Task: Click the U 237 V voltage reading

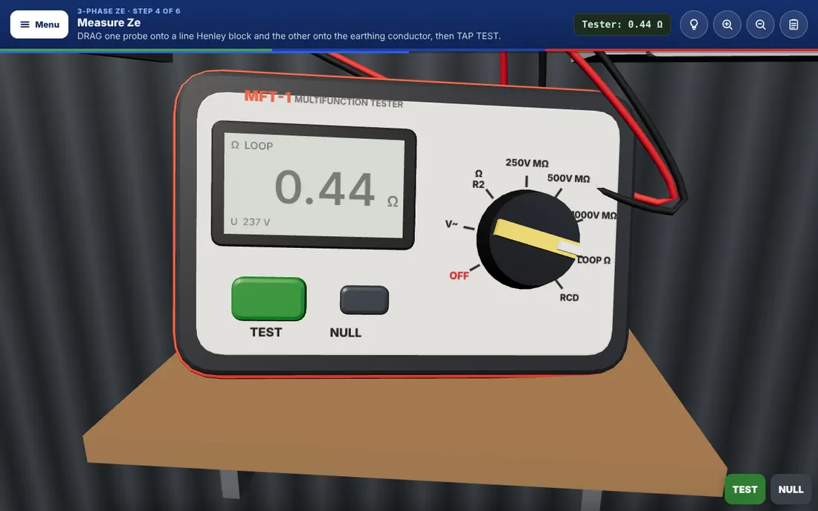Action: pos(251,222)
